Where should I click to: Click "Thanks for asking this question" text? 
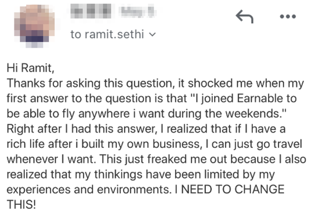pyautogui.click(x=89, y=84)
